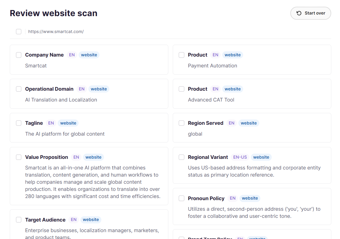Click the EN-US tag on Regional Variant

(240, 157)
